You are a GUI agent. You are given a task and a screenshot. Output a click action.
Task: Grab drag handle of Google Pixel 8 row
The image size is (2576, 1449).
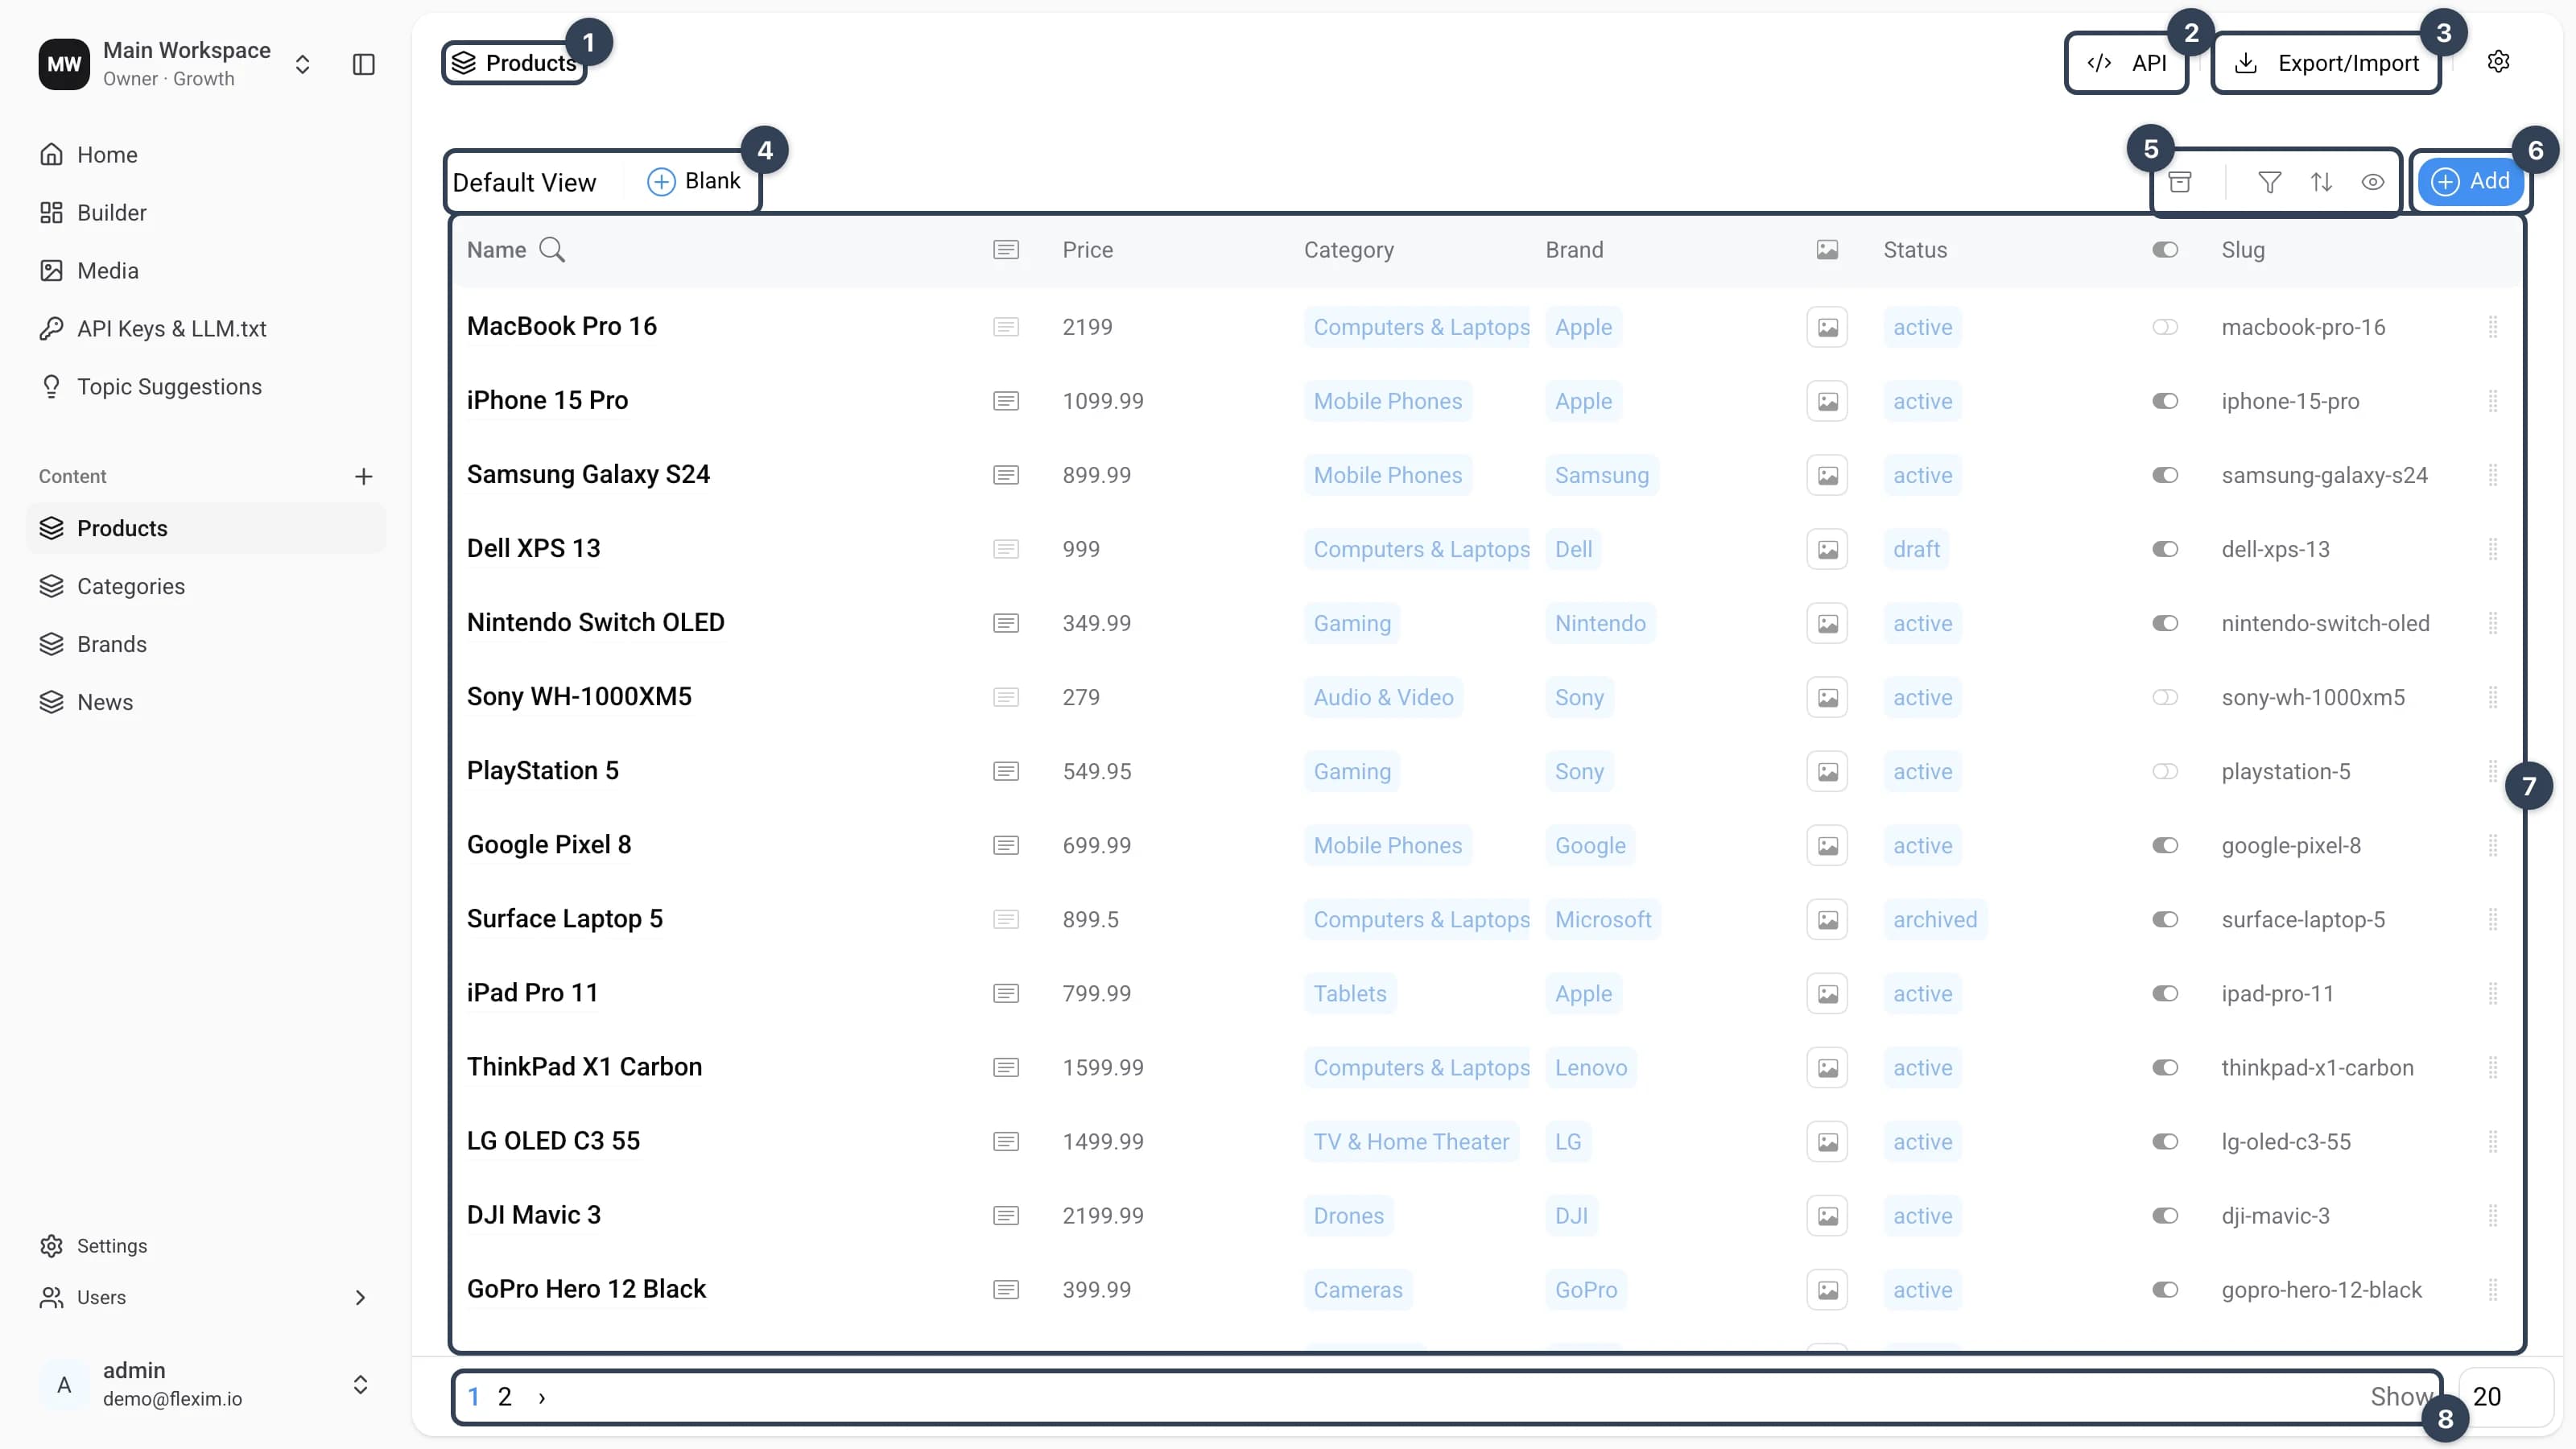[2493, 845]
